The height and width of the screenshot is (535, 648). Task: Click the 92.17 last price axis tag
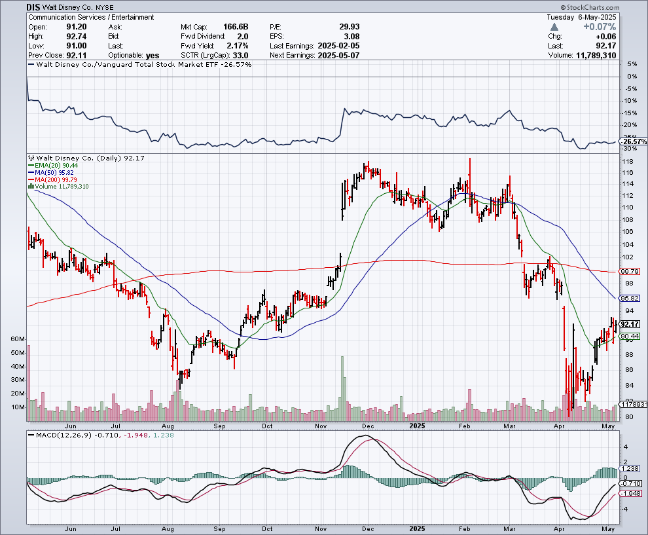coord(630,324)
